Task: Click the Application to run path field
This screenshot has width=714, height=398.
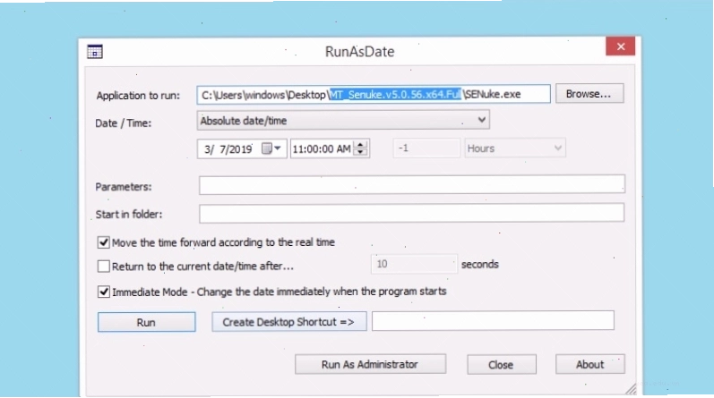Action: [x=374, y=94]
